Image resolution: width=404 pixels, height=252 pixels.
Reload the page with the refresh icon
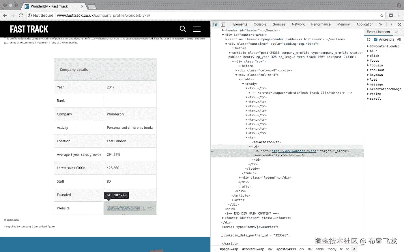(21, 15)
